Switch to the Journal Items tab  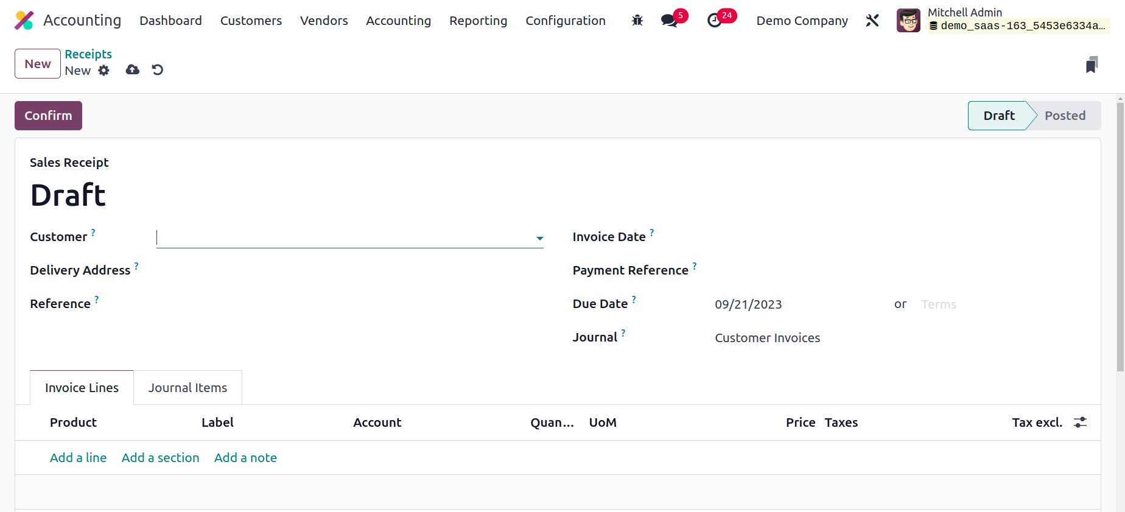(187, 388)
